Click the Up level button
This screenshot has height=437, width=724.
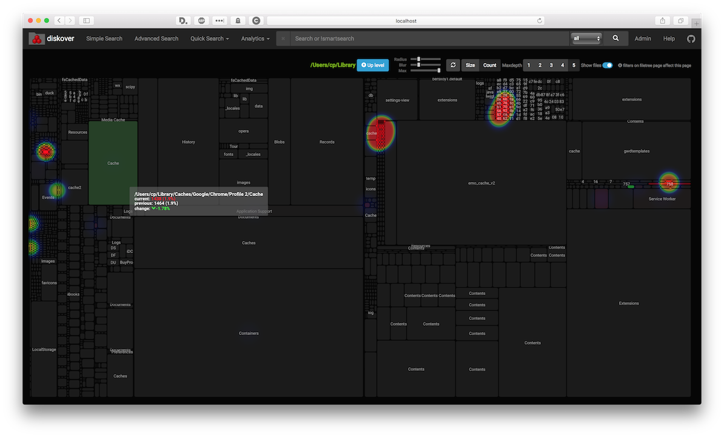click(373, 65)
